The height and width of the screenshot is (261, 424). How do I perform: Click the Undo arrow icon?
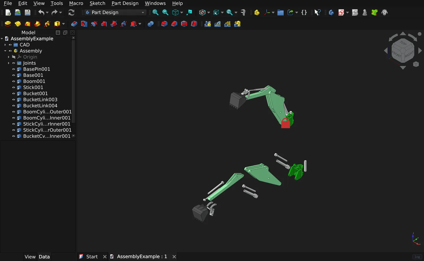(41, 12)
